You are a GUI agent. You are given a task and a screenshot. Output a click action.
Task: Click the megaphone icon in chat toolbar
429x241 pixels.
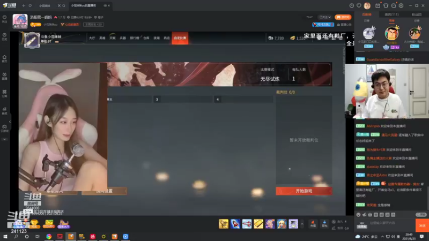tap(364, 215)
